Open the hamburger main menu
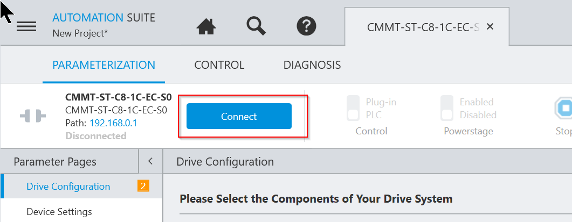Screen dimensions: 572x222 pos(26,26)
